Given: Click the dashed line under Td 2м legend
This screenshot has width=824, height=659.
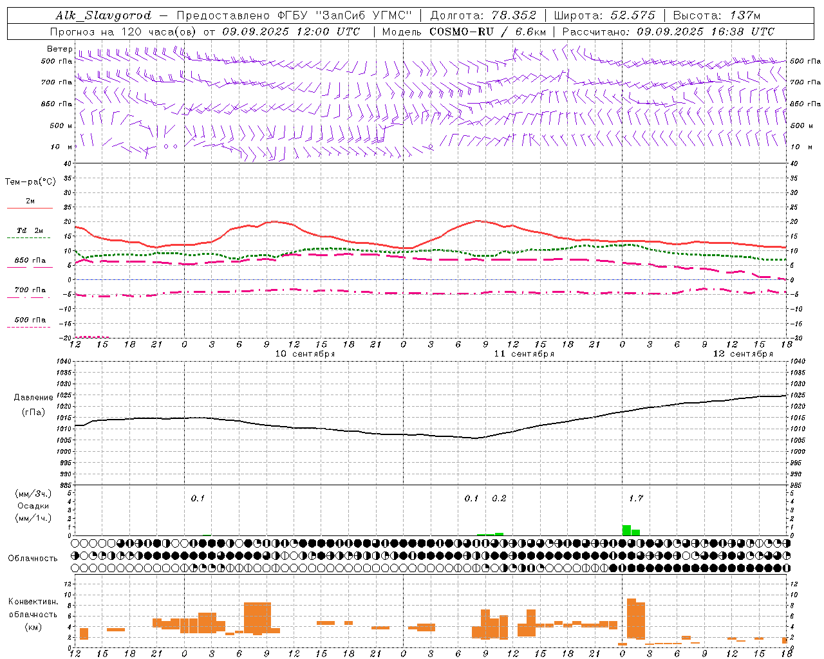Looking at the screenshot, I should pyautogui.click(x=30, y=238).
